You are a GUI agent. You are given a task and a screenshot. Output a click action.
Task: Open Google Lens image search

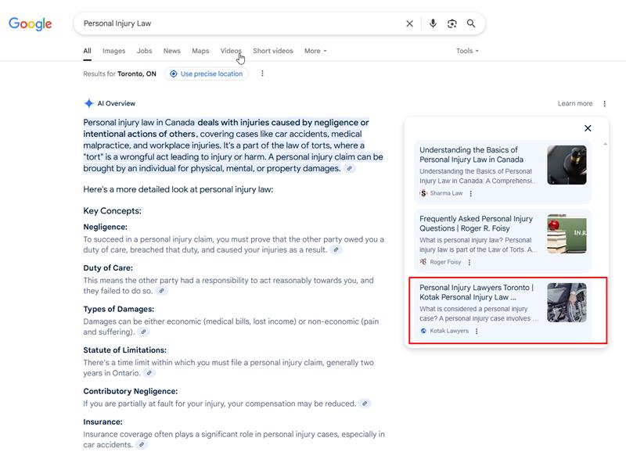pyautogui.click(x=452, y=23)
